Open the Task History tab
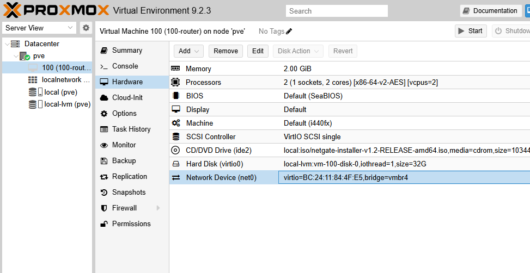This screenshot has height=273, width=530. tap(132, 129)
